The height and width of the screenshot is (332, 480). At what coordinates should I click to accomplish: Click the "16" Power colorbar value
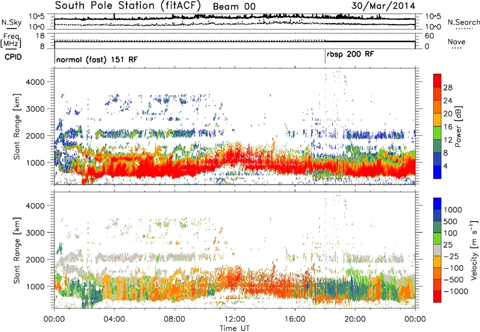click(448, 127)
